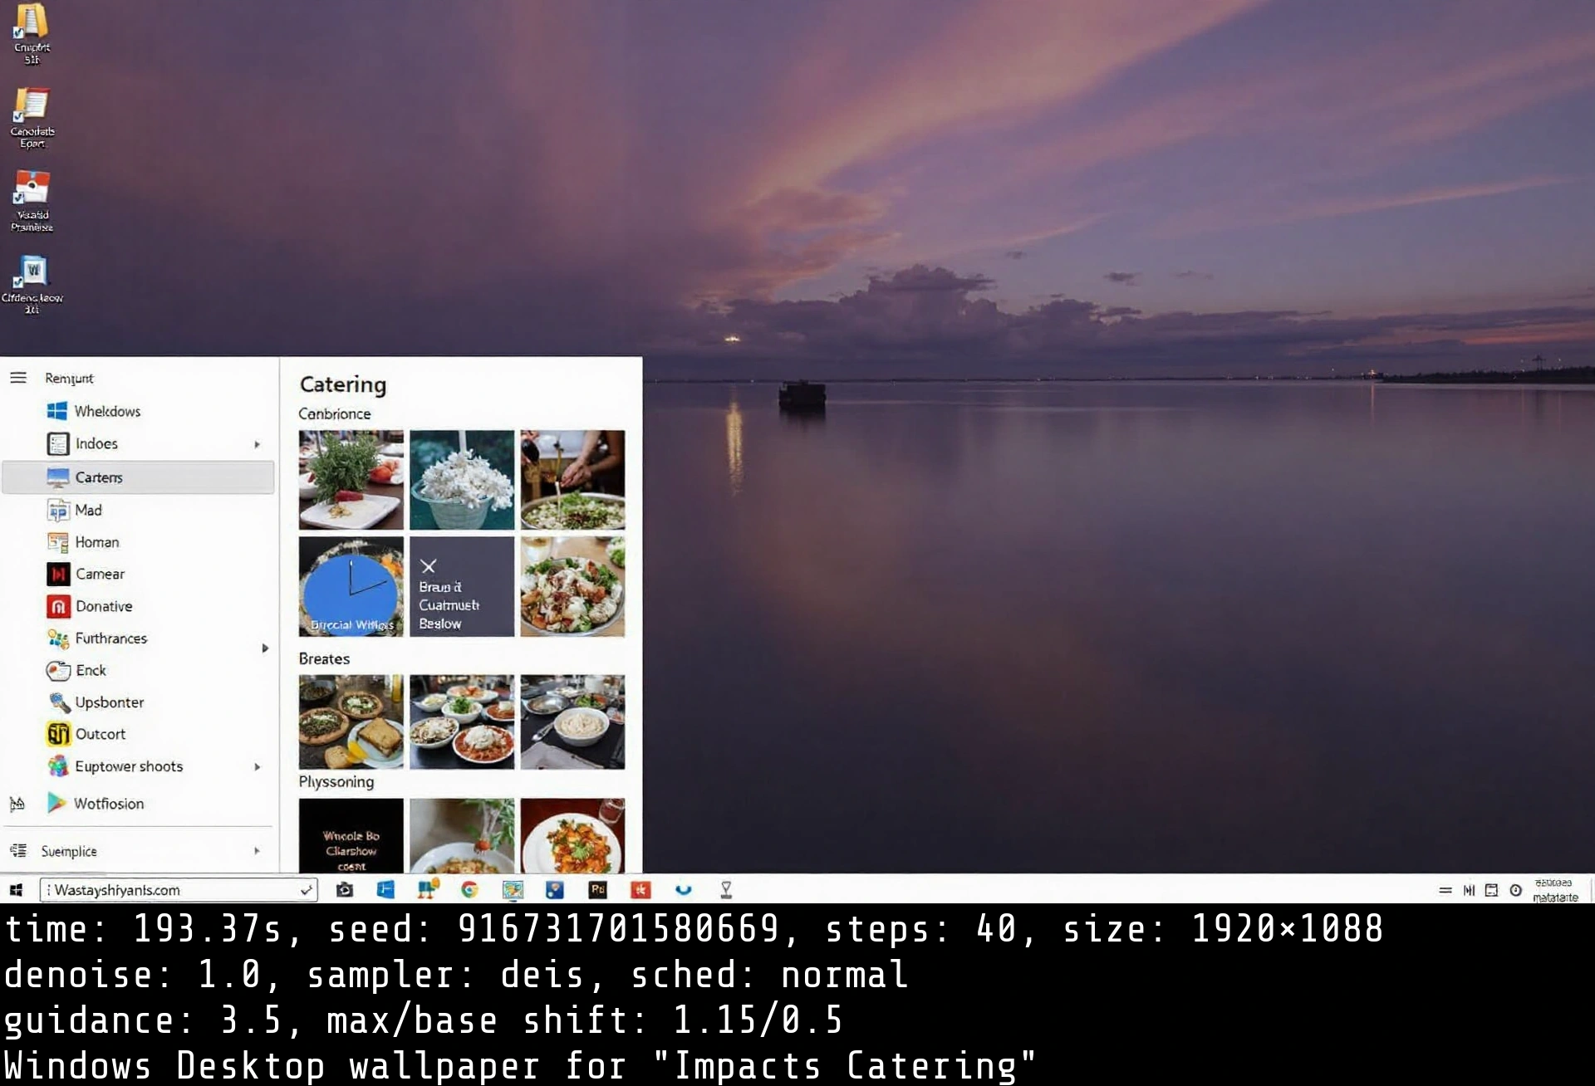Expand the Indoes submenu
The width and height of the screenshot is (1595, 1086).
point(256,444)
